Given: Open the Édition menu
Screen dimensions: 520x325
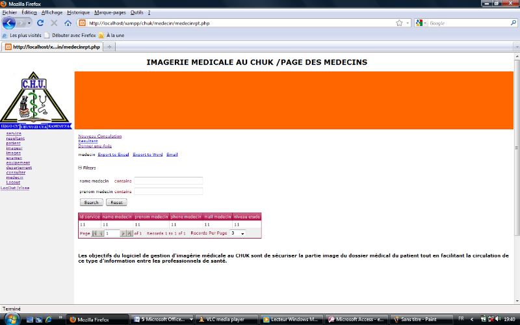Looking at the screenshot, I should pyautogui.click(x=29, y=12).
